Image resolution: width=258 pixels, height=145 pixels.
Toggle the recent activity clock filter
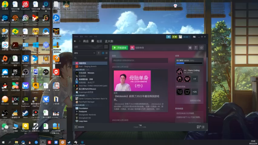103,53
